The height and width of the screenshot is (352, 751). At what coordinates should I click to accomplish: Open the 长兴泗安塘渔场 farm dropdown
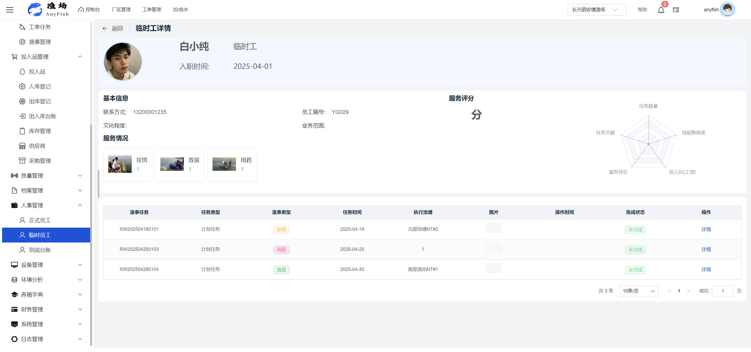(x=596, y=10)
